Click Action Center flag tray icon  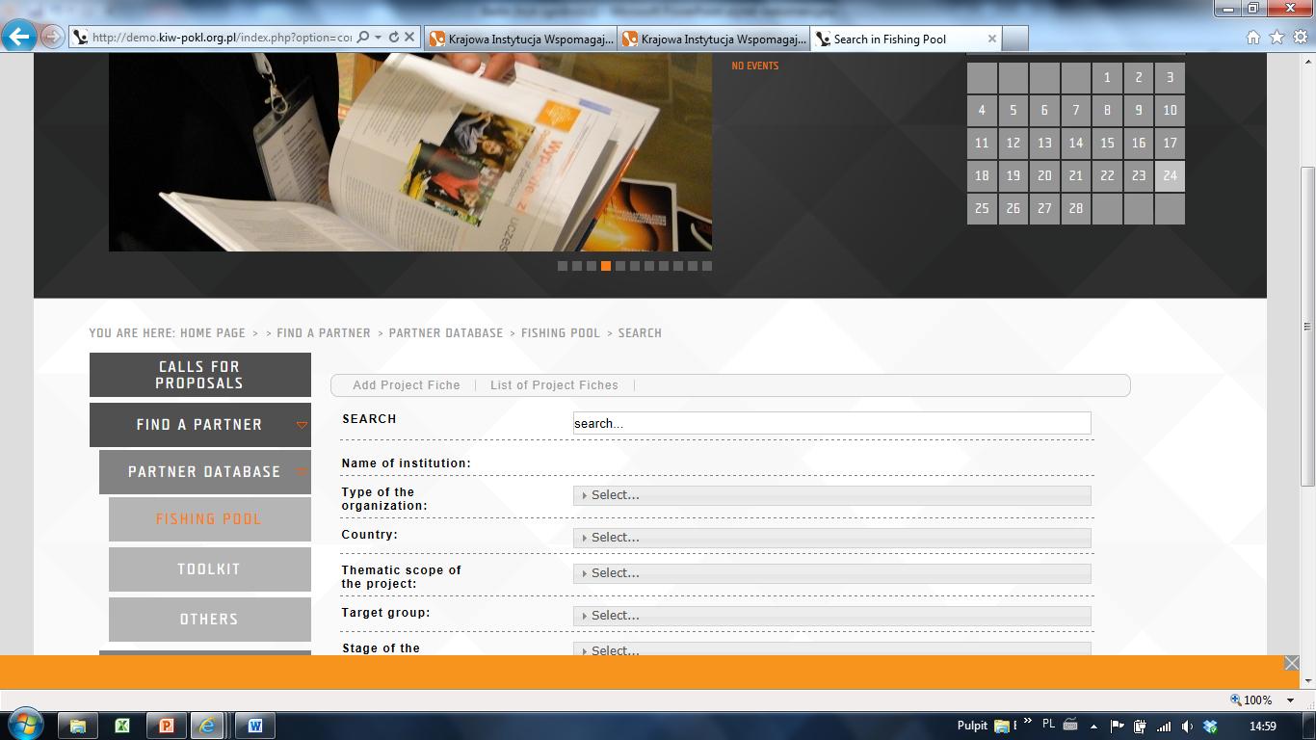coord(1118,727)
